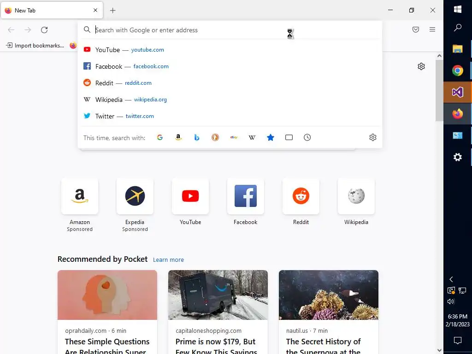Click Import bookmarks in the bookmarks toolbar
472x354 pixels.
coord(35,46)
